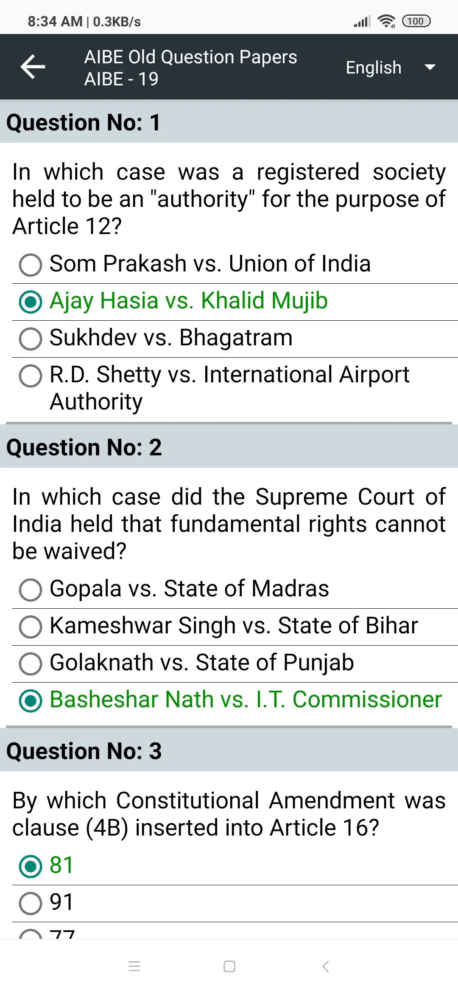This screenshot has height=994, width=458.
Task: Tap the battery level indicator
Action: [416, 21]
